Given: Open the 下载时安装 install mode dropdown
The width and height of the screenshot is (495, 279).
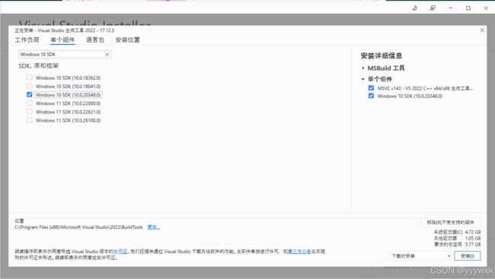Looking at the screenshot, I should pos(420,256).
